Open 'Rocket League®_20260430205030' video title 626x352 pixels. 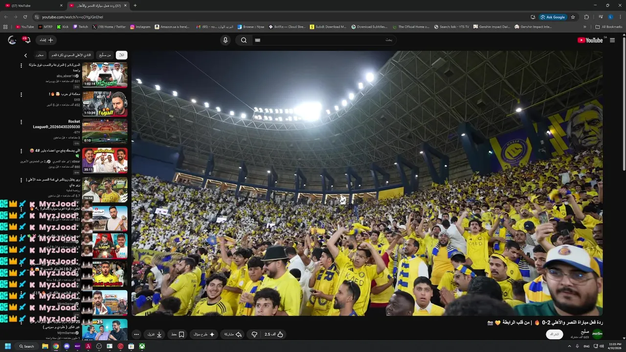[57, 124]
